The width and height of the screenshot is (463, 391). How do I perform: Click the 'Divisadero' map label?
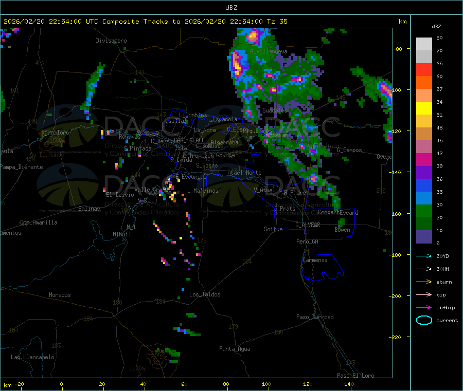click(111, 41)
